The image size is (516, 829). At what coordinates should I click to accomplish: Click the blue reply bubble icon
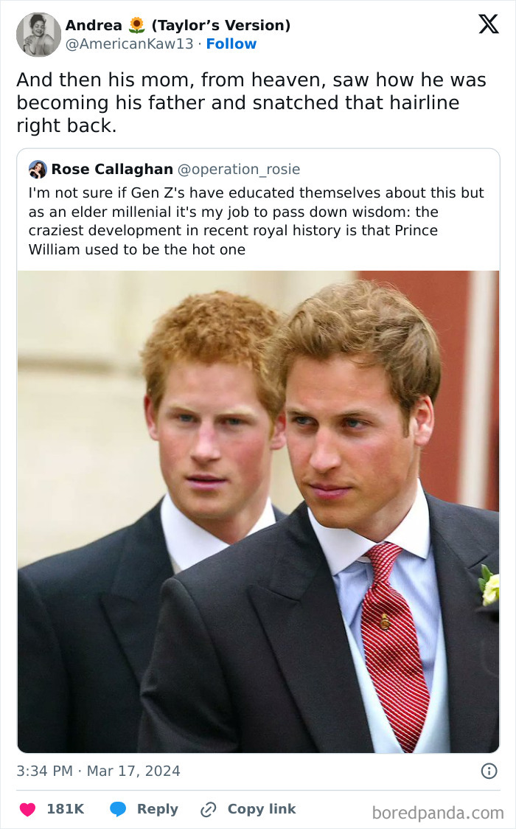tap(118, 809)
